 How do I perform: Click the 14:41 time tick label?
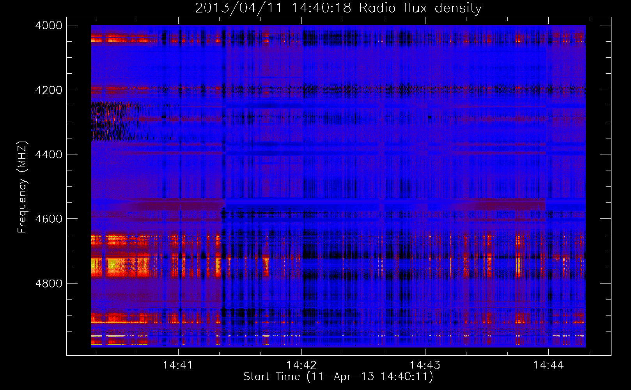point(178,365)
